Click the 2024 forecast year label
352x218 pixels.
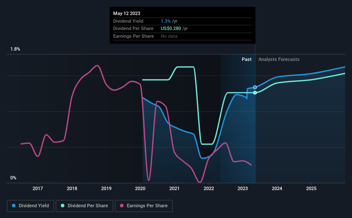click(x=277, y=188)
